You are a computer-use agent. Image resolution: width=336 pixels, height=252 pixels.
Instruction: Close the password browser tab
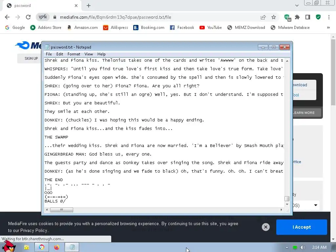point(76,6)
